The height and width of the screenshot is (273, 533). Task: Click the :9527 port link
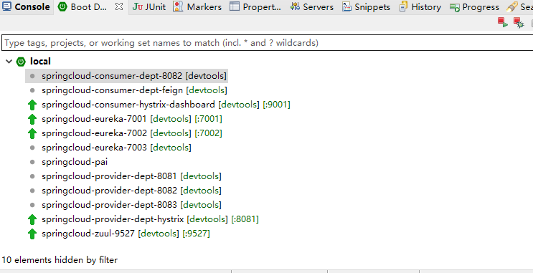coord(196,234)
